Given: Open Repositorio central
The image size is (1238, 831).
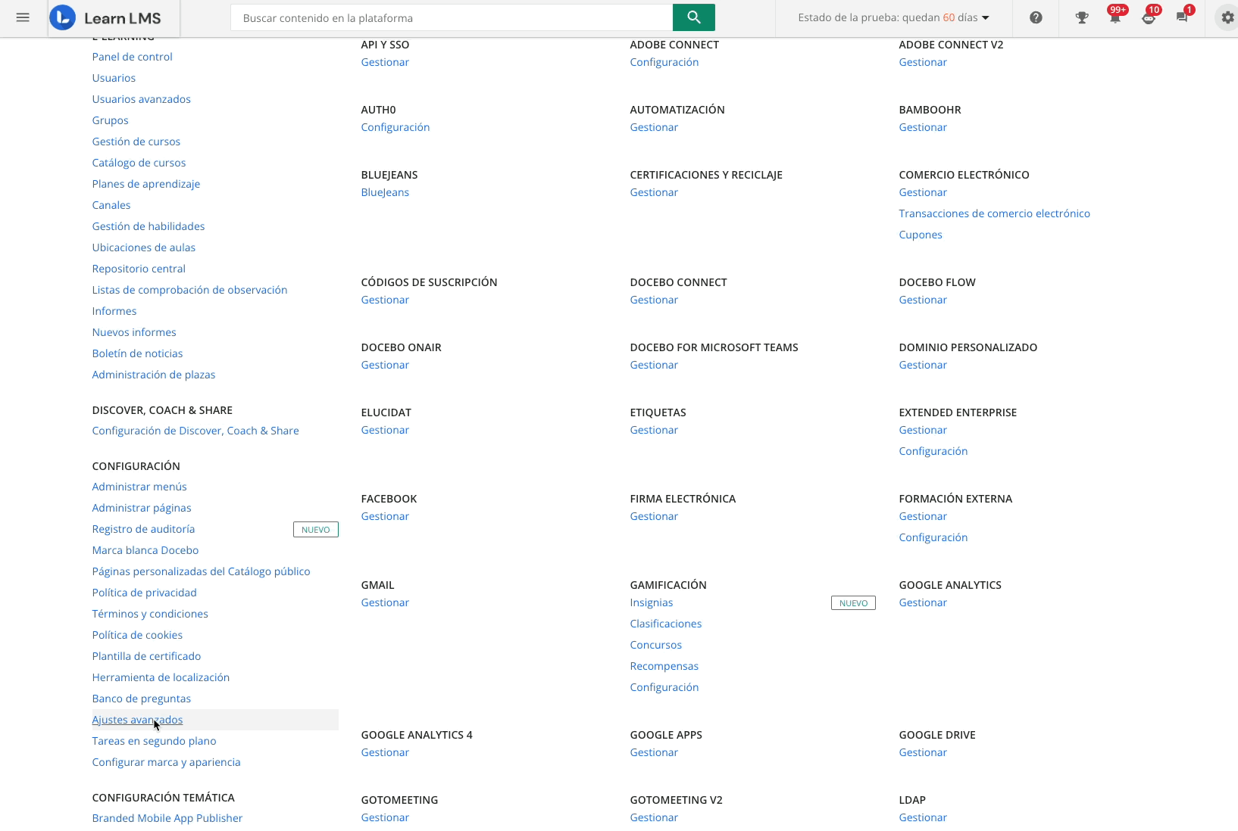Looking at the screenshot, I should (139, 269).
